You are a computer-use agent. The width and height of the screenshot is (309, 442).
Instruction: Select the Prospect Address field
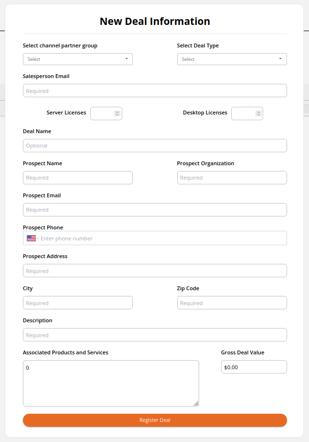click(155, 271)
